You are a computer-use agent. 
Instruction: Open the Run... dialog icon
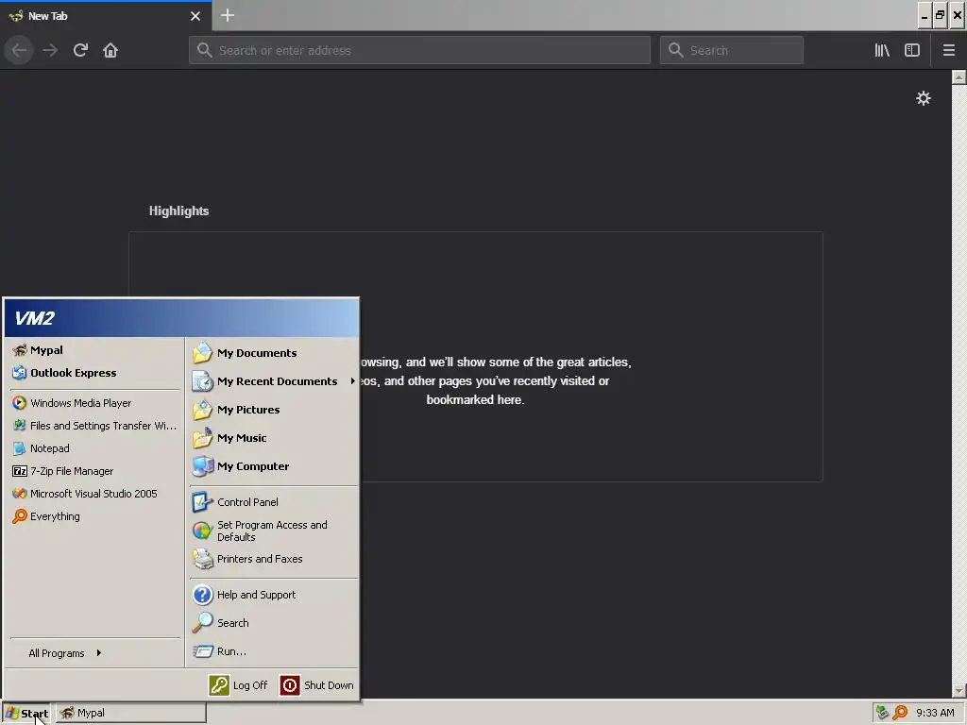tap(202, 651)
